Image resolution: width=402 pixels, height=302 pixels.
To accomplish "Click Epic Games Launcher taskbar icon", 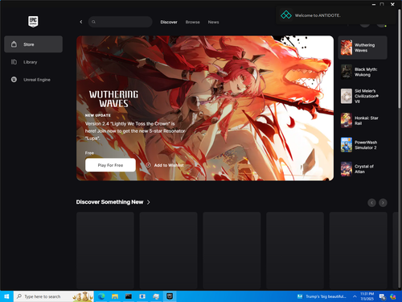I will [x=170, y=296].
